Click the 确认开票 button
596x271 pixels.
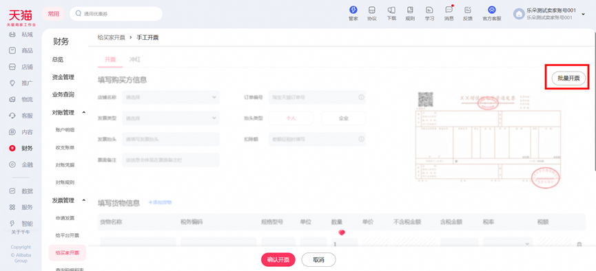278,260
